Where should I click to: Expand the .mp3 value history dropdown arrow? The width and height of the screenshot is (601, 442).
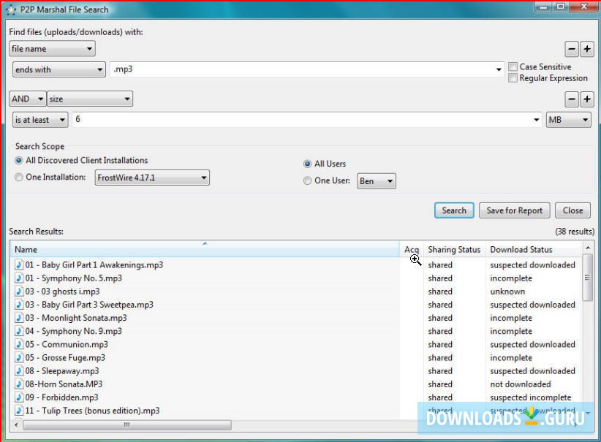pos(499,69)
